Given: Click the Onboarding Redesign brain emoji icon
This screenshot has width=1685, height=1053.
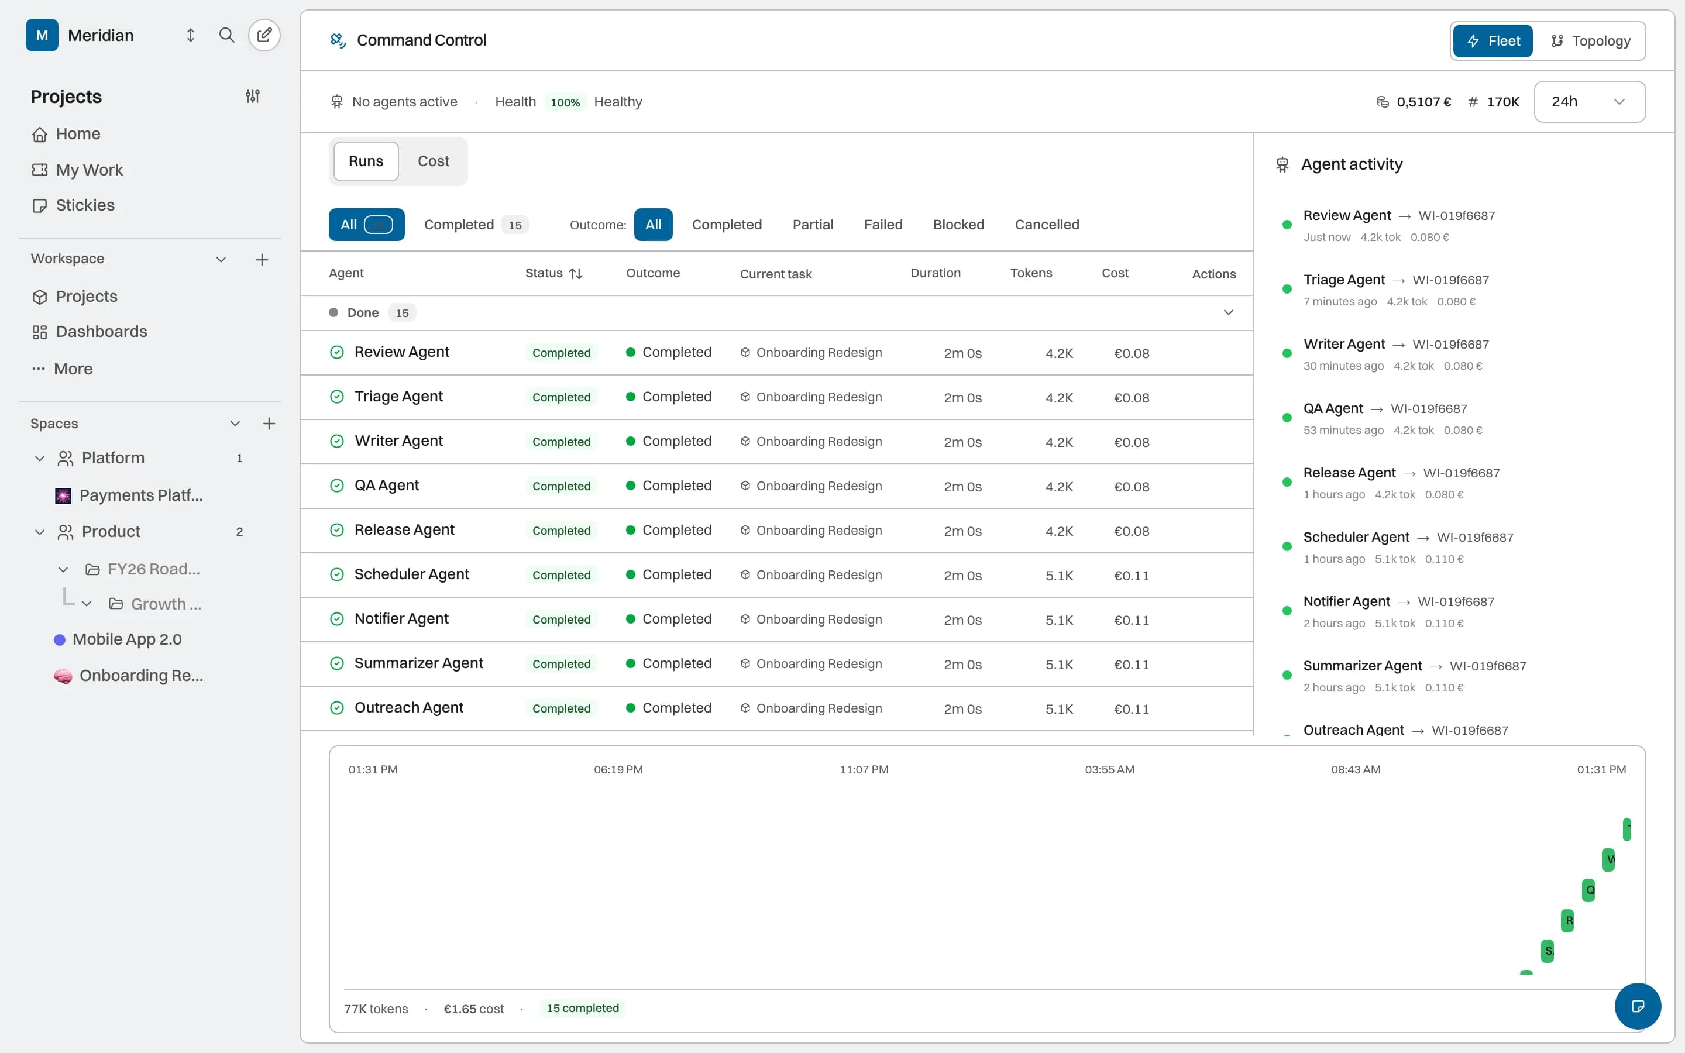Looking at the screenshot, I should click(63, 676).
